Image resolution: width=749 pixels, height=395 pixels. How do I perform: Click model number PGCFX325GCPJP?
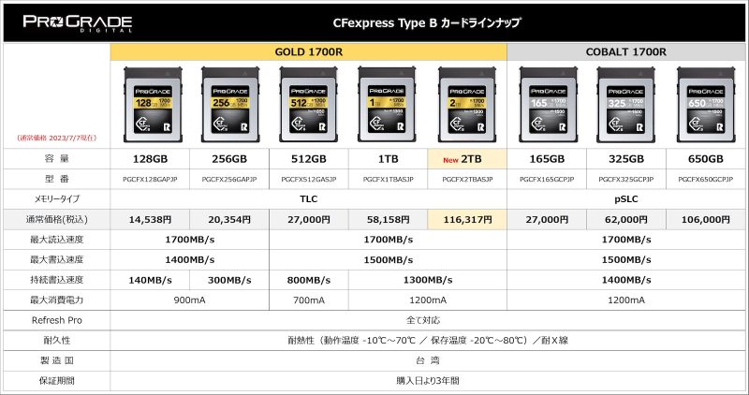click(625, 180)
